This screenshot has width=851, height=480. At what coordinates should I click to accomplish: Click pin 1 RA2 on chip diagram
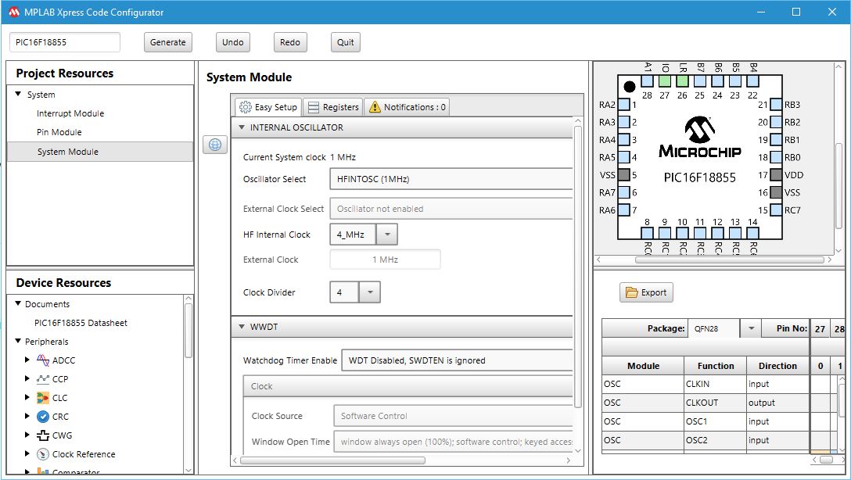(x=624, y=105)
